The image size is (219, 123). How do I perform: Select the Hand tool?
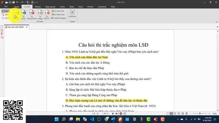5,11
